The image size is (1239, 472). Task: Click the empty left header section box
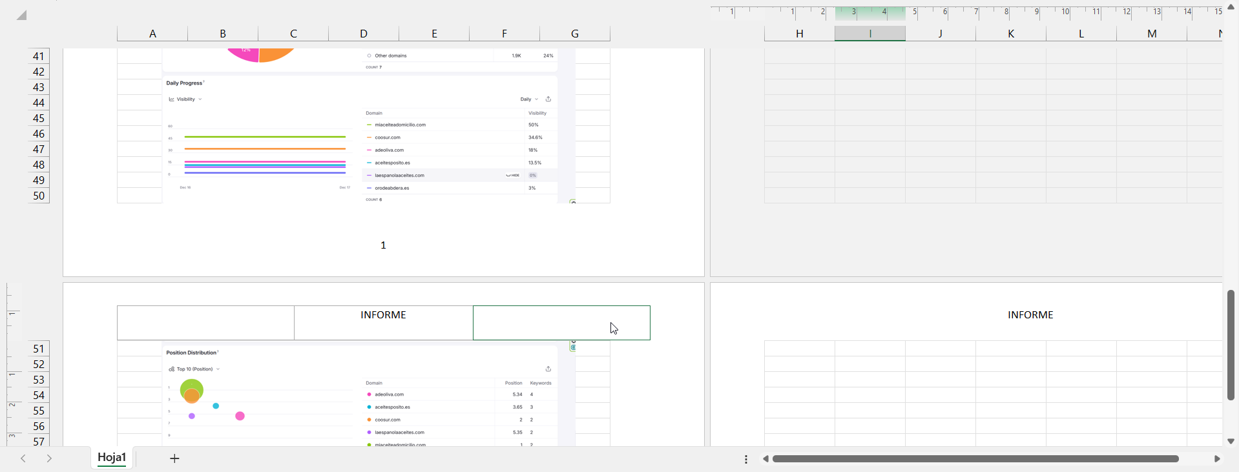point(205,322)
